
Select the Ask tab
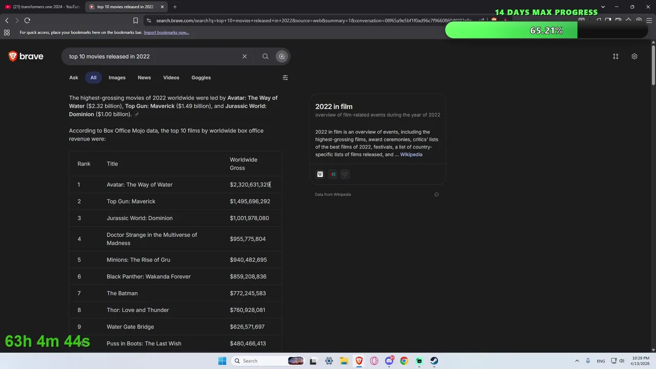click(74, 77)
